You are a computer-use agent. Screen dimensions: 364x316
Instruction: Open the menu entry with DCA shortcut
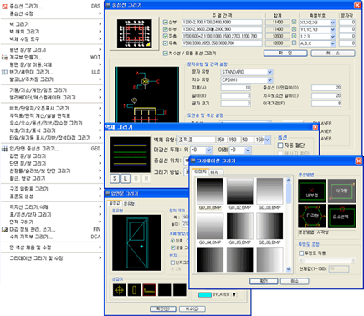point(51,237)
